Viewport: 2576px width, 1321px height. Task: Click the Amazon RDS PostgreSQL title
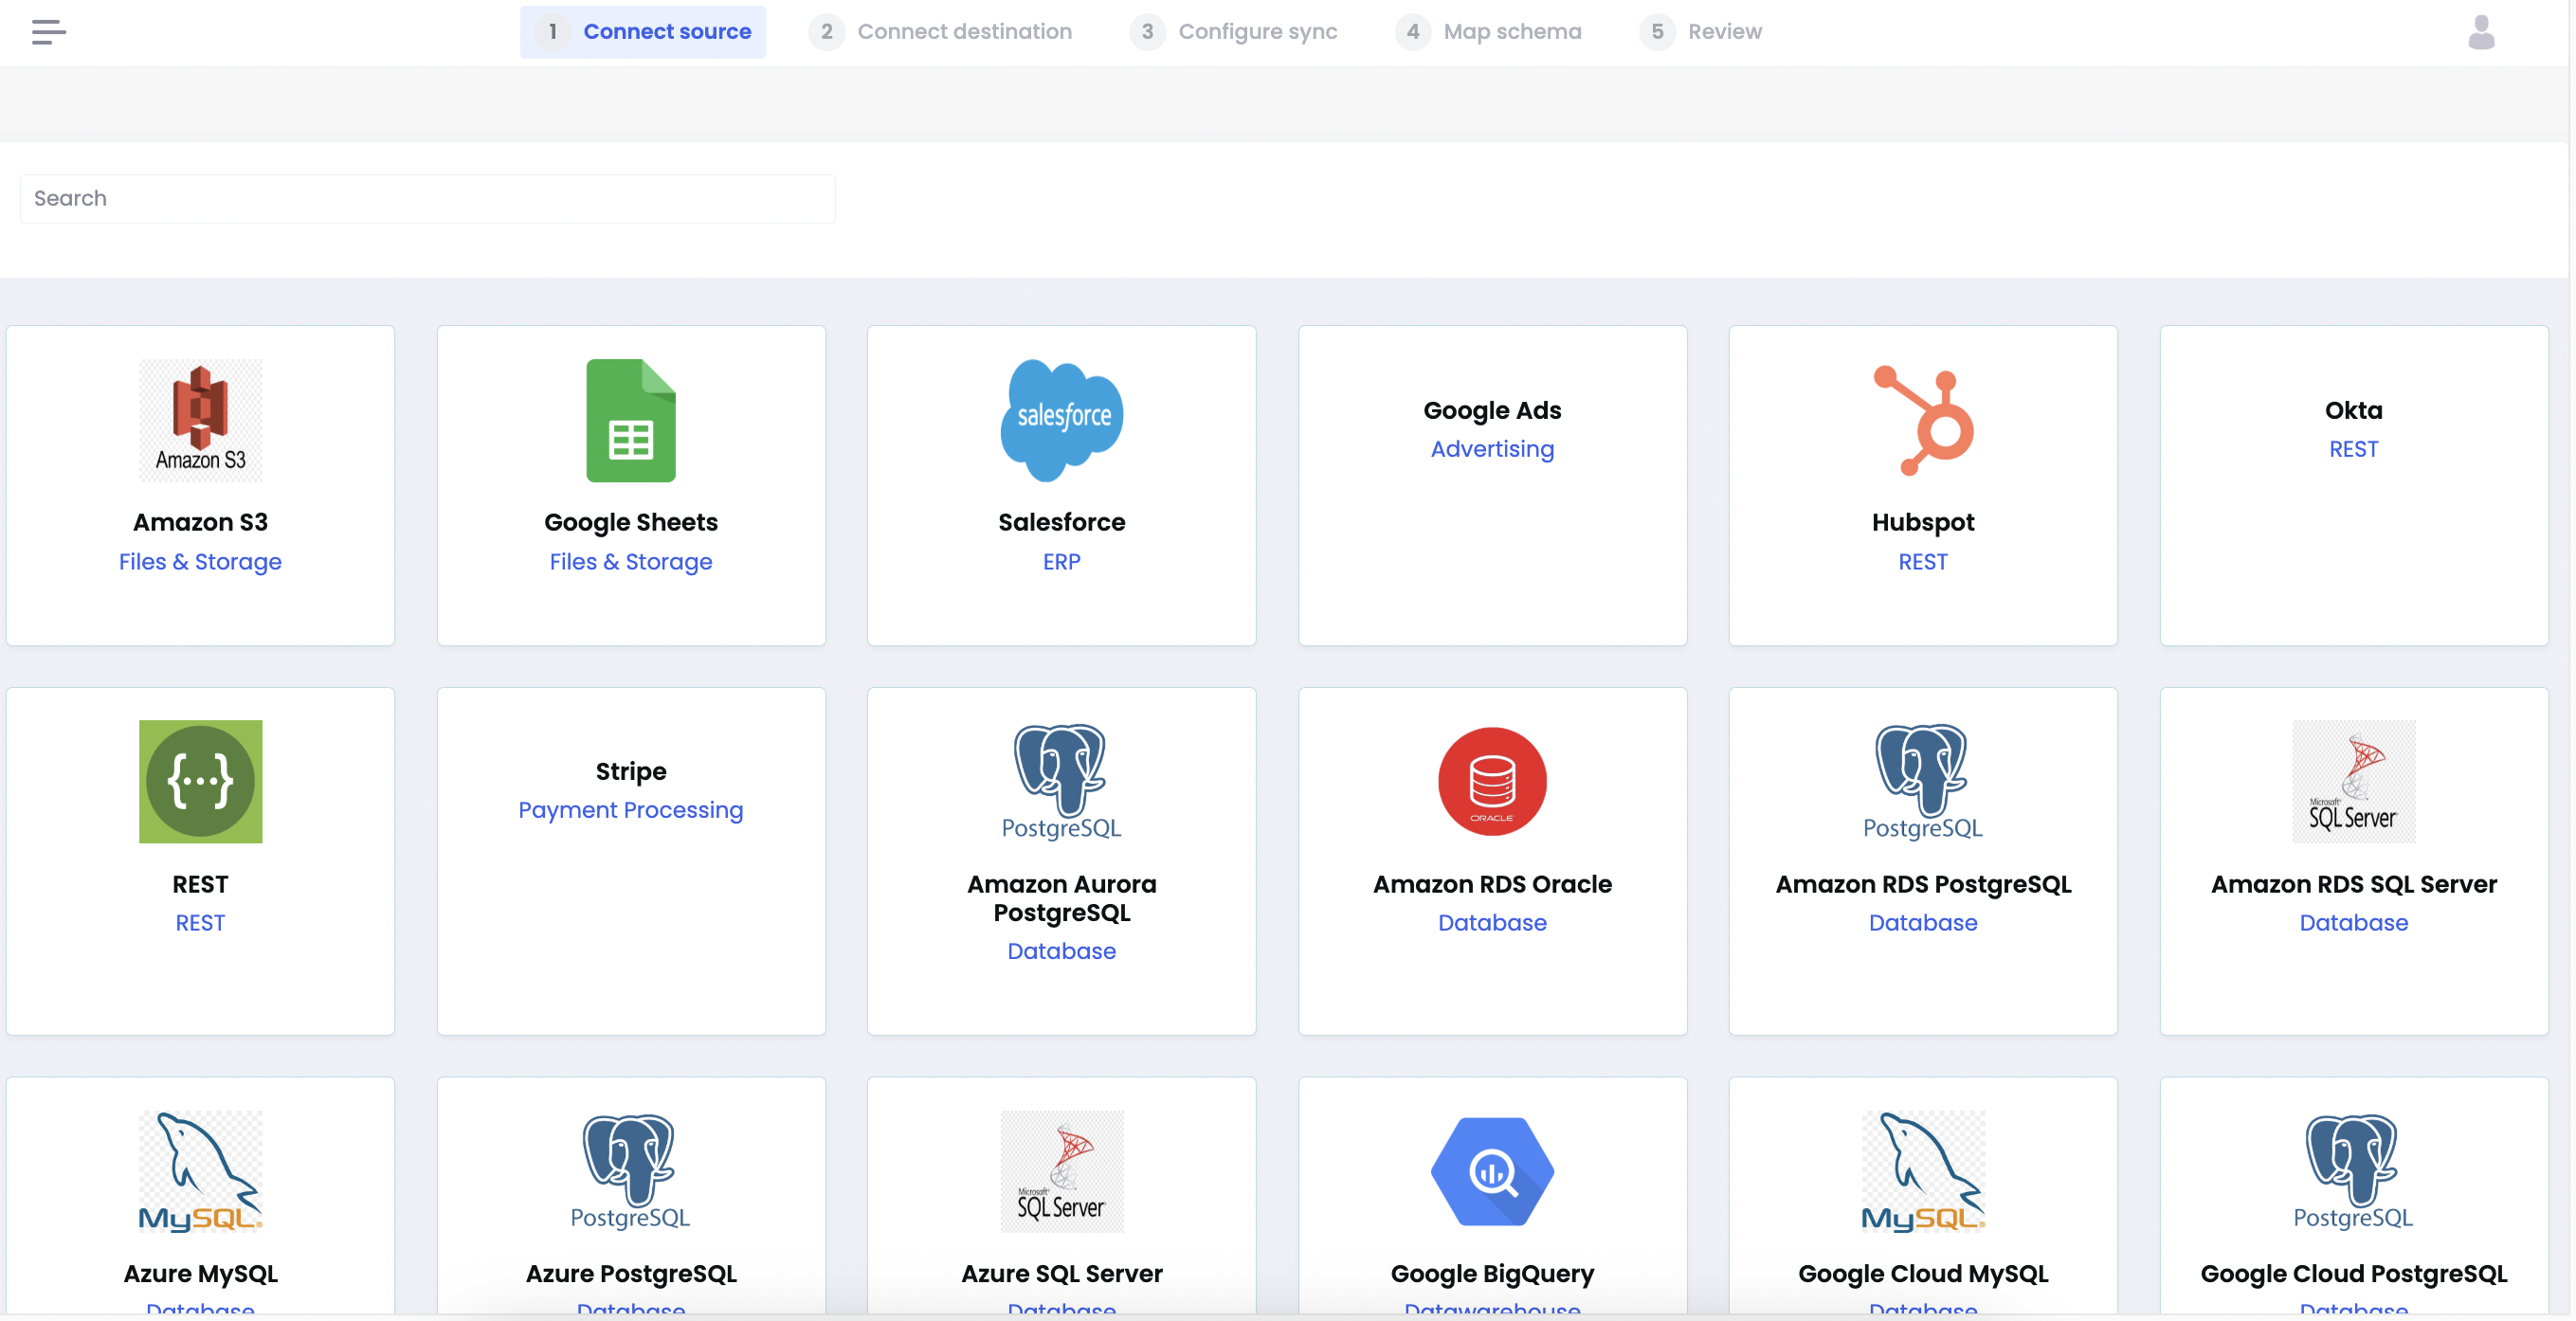(1923, 884)
